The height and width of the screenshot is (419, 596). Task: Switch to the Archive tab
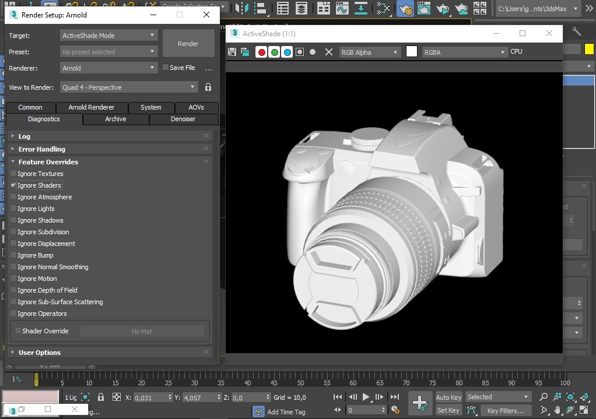click(x=115, y=119)
